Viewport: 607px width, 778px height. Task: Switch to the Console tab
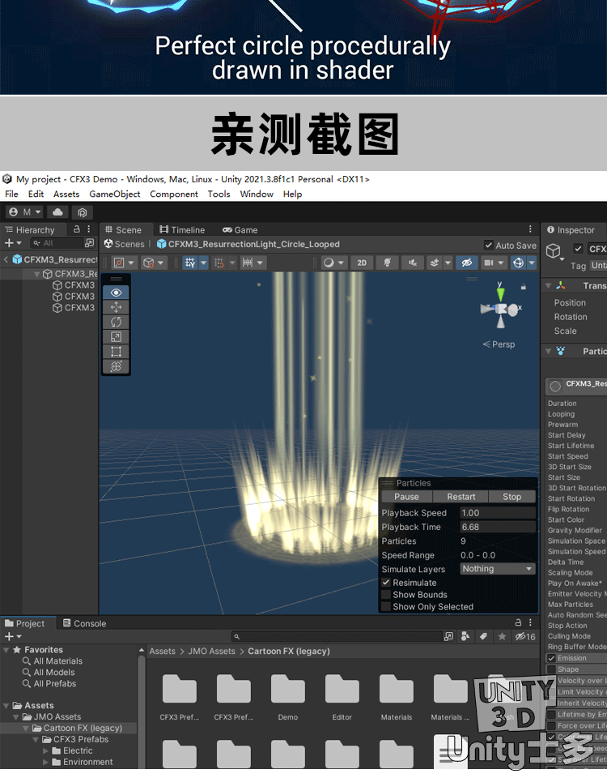(84, 623)
